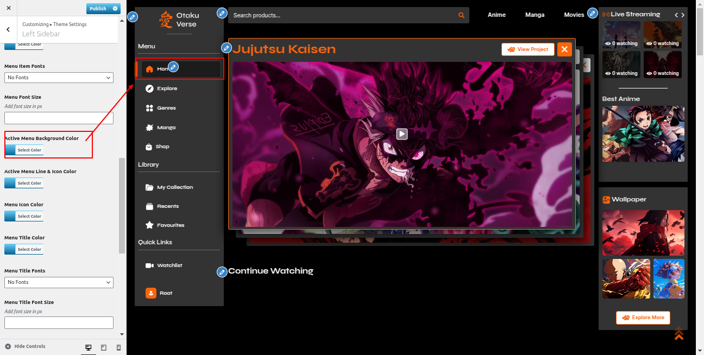Image resolution: width=704 pixels, height=355 pixels.
Task: Click the scroll-to-top double chevron icon
Action: pos(678,334)
